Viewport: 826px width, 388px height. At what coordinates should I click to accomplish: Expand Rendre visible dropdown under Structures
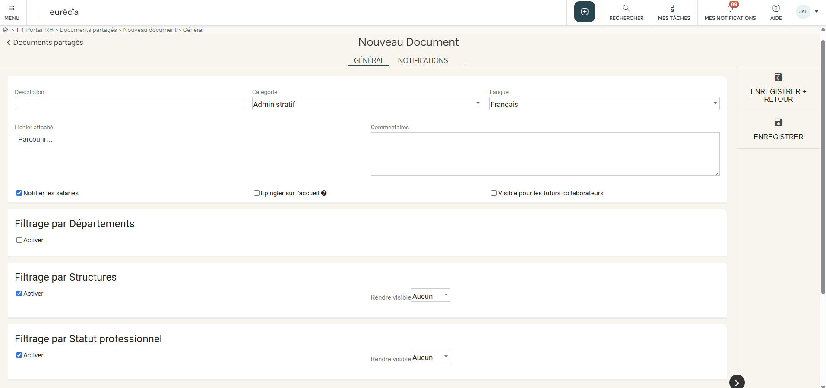click(430, 296)
